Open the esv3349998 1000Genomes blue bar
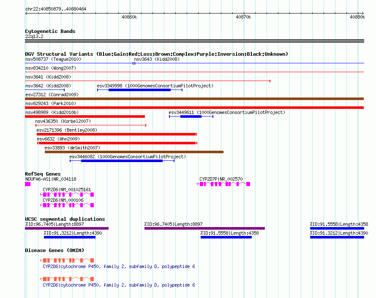The width and height of the screenshot is (376, 298). point(139,90)
